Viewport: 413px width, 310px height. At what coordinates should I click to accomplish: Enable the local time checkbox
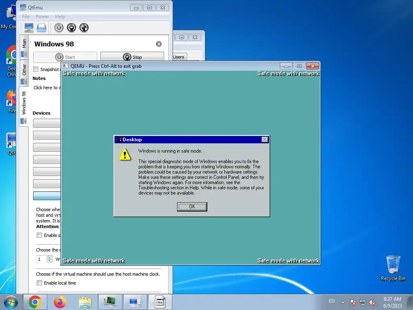tap(39, 283)
